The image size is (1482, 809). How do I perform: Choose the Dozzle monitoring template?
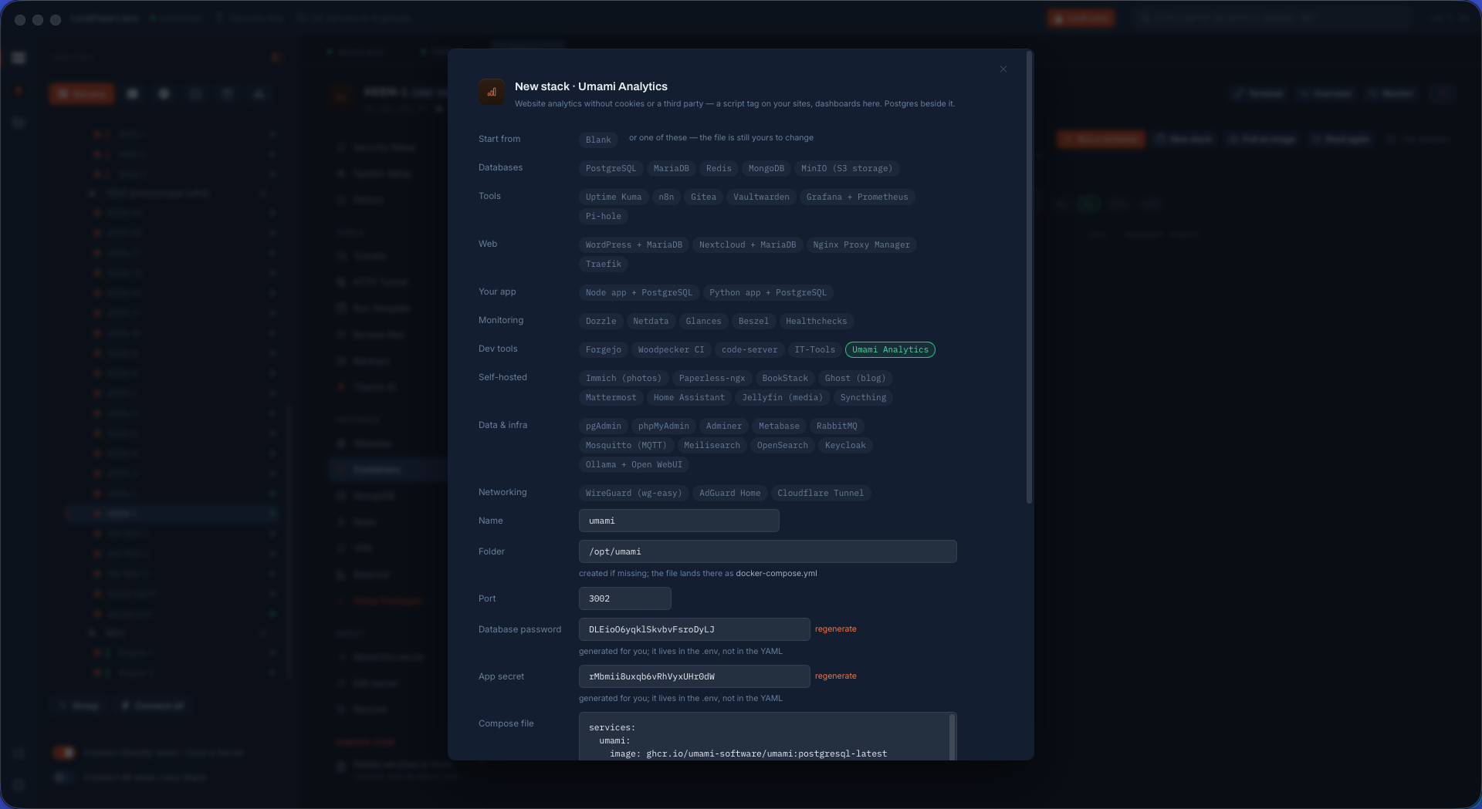coord(601,321)
